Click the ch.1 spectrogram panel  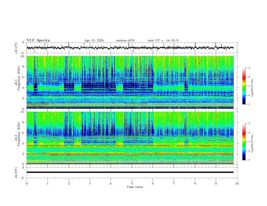[x=130, y=82]
